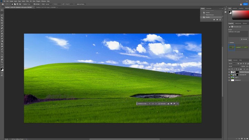The width and height of the screenshot is (249, 140).
Task: Collapse the Variations section
Action: [x=229, y=43]
